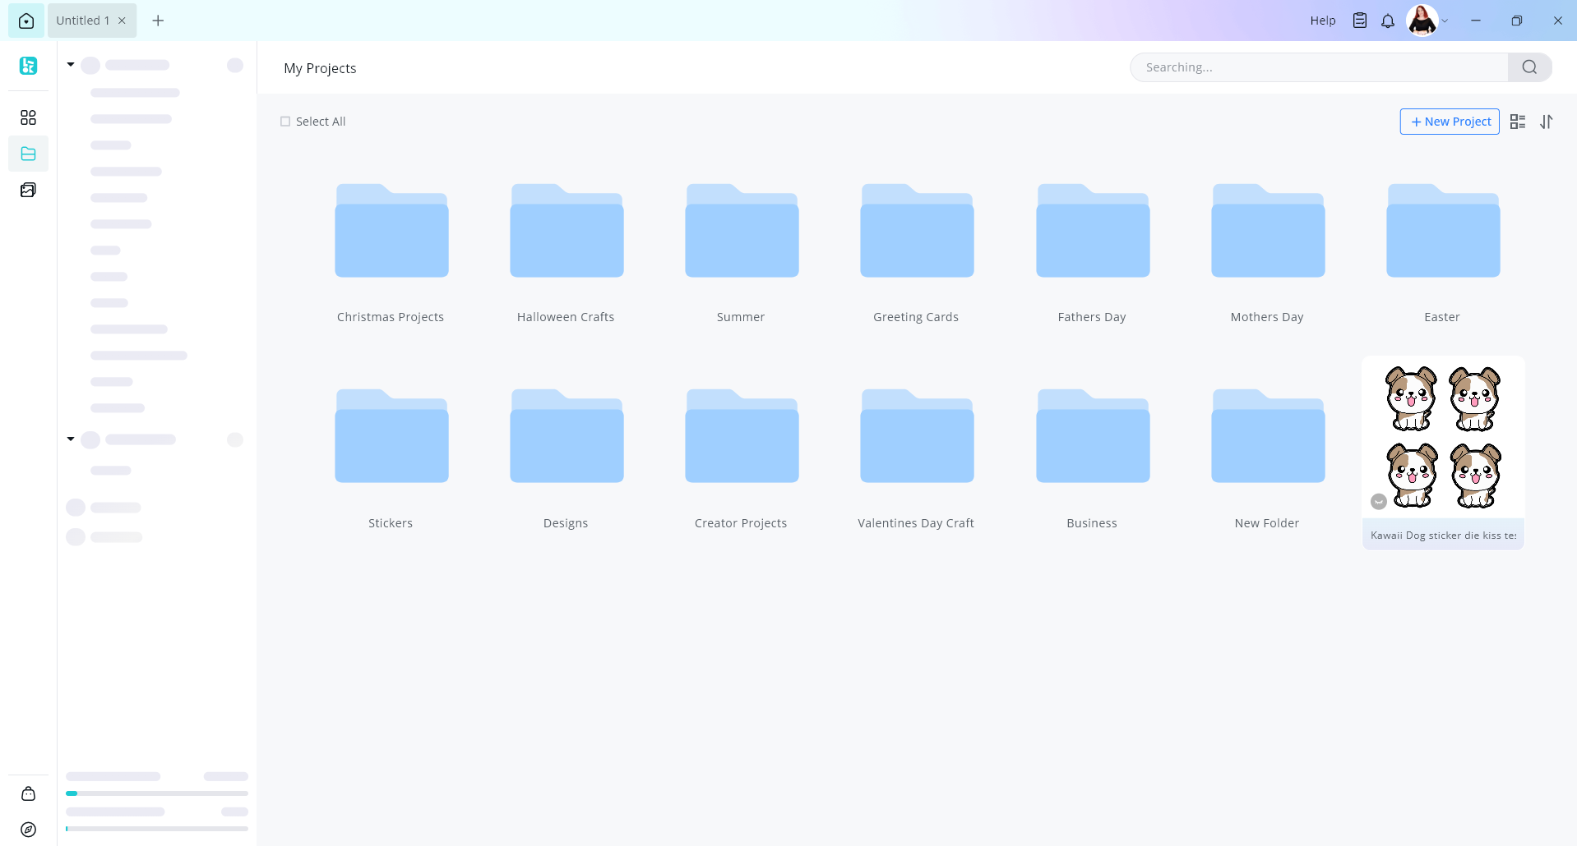
Task: Open the shopping bag store icon
Action: coord(28,793)
